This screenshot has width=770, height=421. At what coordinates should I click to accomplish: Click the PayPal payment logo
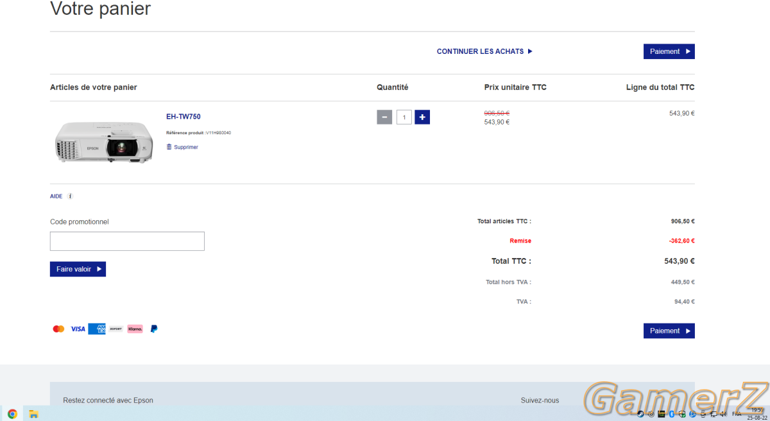tap(154, 329)
